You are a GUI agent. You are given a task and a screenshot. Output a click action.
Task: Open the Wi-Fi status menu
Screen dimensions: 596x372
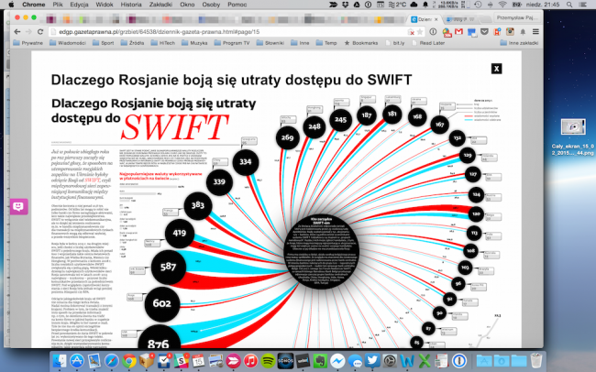(502, 5)
